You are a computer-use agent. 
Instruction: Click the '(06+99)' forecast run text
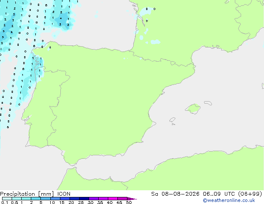pos(250,194)
